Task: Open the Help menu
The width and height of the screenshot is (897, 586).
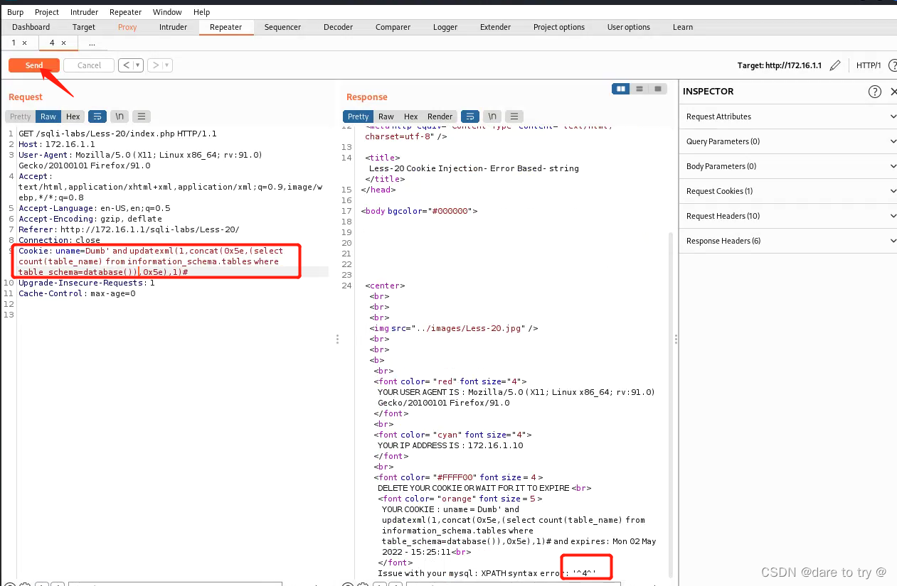Action: click(x=201, y=12)
